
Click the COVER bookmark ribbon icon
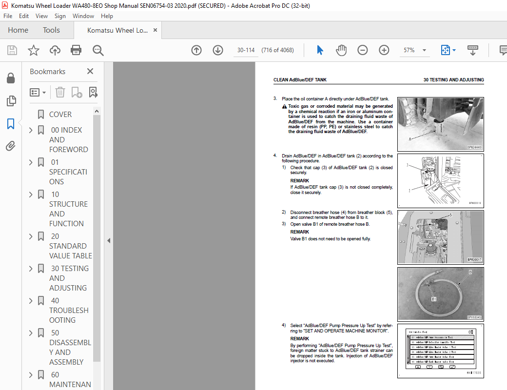coord(41,114)
